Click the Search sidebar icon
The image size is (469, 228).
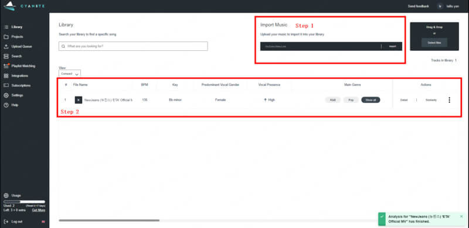(6, 56)
